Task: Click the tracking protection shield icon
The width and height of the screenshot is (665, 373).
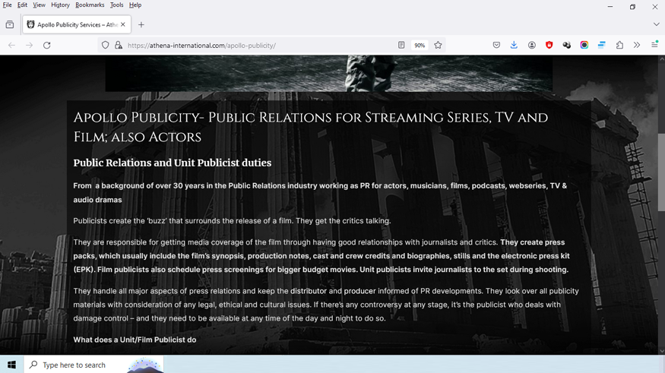Action: [x=105, y=46]
